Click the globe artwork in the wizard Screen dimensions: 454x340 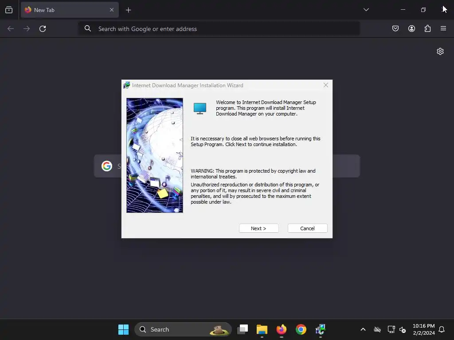point(155,155)
